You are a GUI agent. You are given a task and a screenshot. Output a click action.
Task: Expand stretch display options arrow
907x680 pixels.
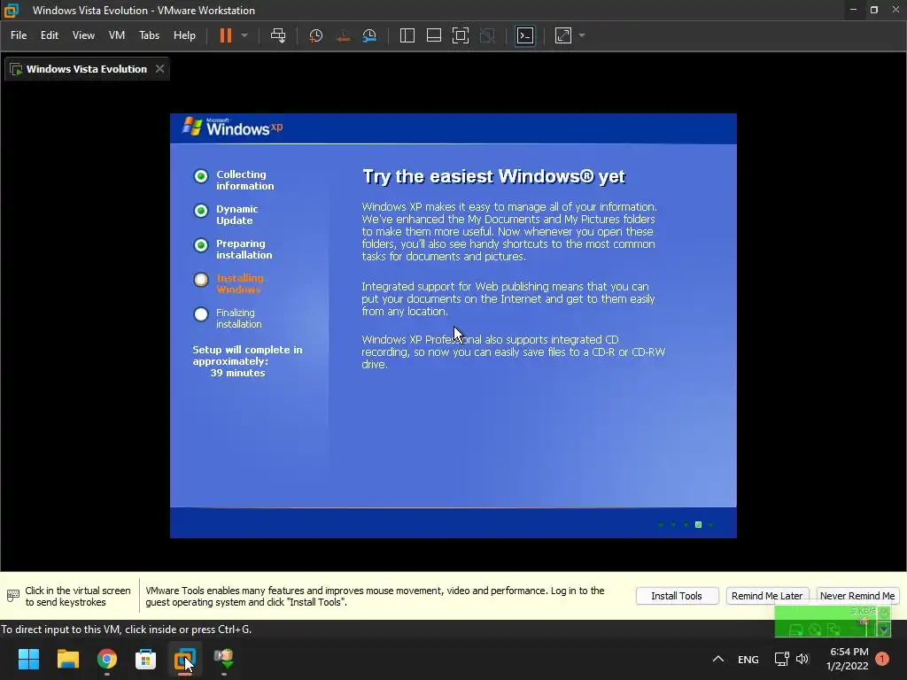click(582, 35)
